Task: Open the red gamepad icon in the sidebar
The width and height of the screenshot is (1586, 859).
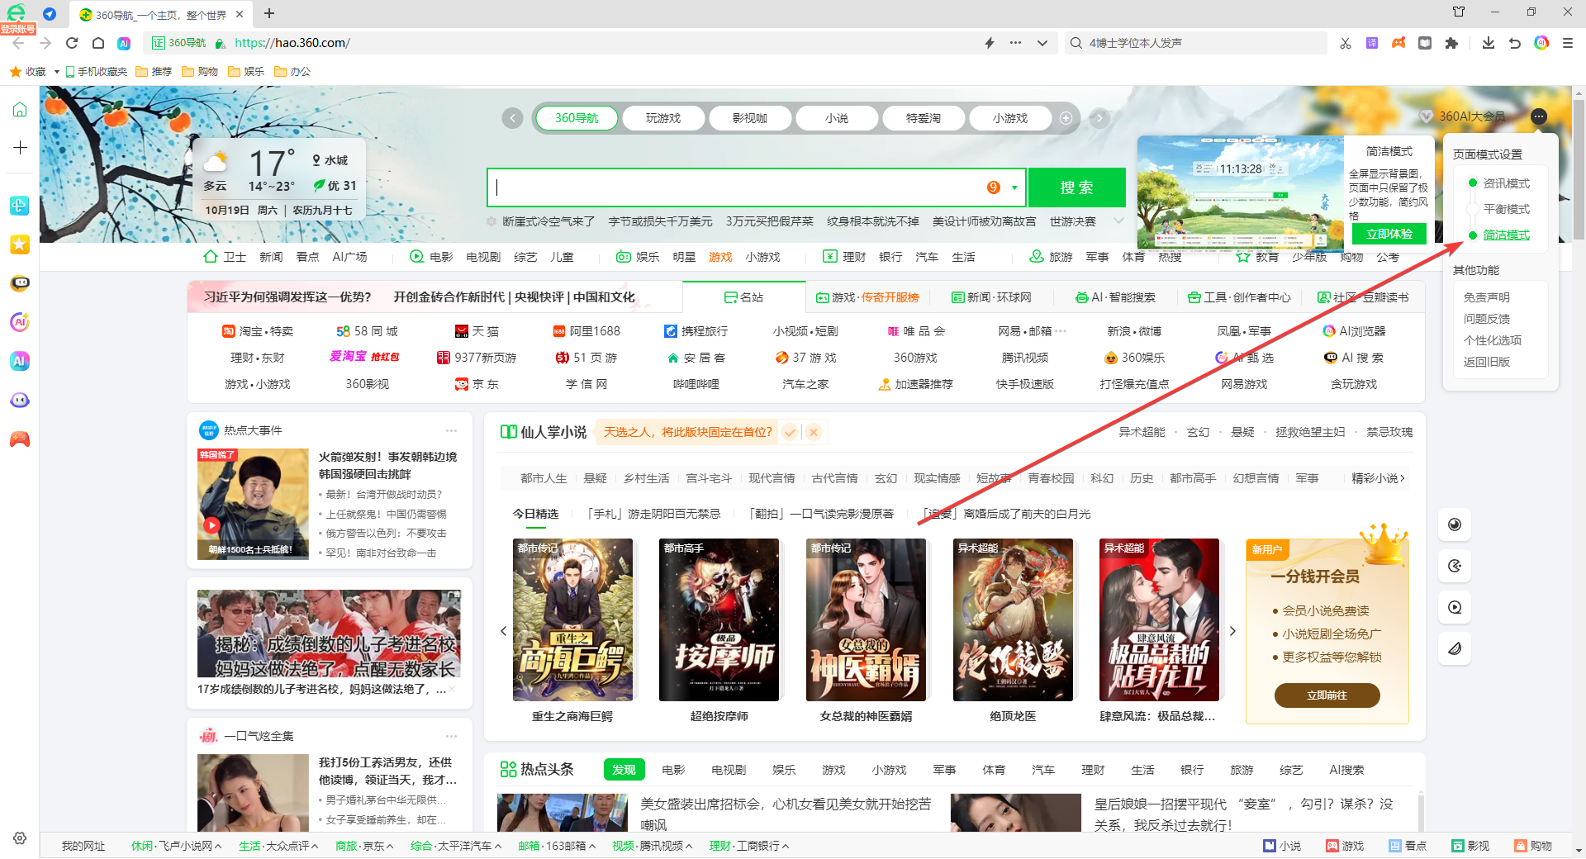Action: (x=20, y=439)
